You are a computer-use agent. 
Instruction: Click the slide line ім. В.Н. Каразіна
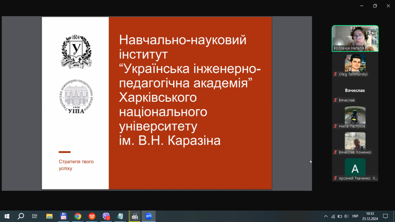(170, 140)
